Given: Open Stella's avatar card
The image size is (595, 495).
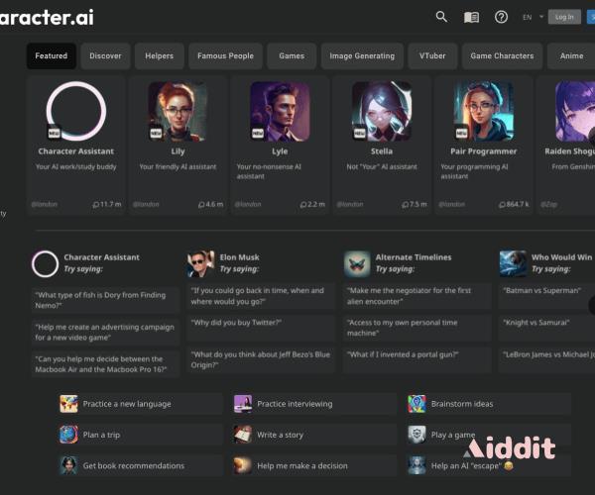Looking at the screenshot, I should tap(382, 111).
